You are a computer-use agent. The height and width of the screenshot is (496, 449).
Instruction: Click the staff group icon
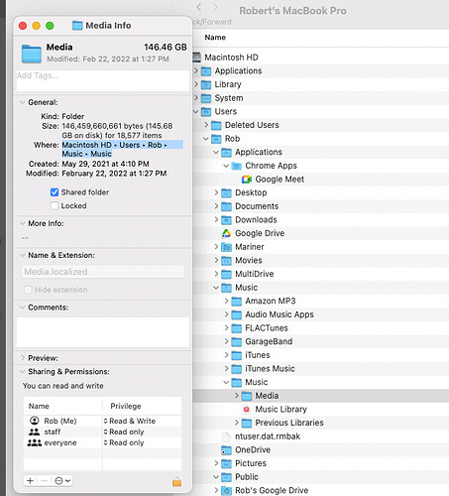click(x=35, y=432)
